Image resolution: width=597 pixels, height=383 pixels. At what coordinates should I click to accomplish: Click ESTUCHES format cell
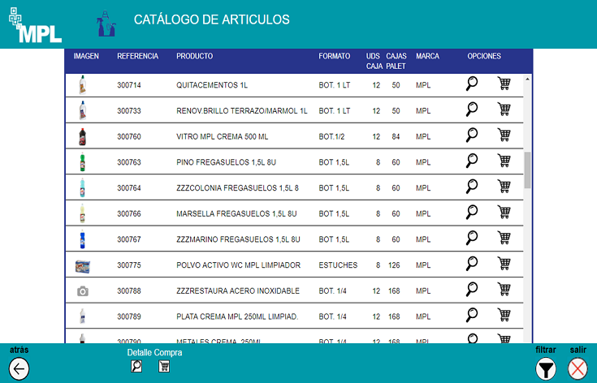(338, 265)
